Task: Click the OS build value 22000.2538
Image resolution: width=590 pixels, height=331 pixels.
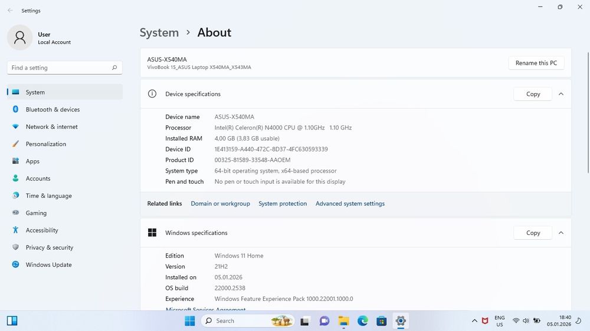Action: [230, 288]
